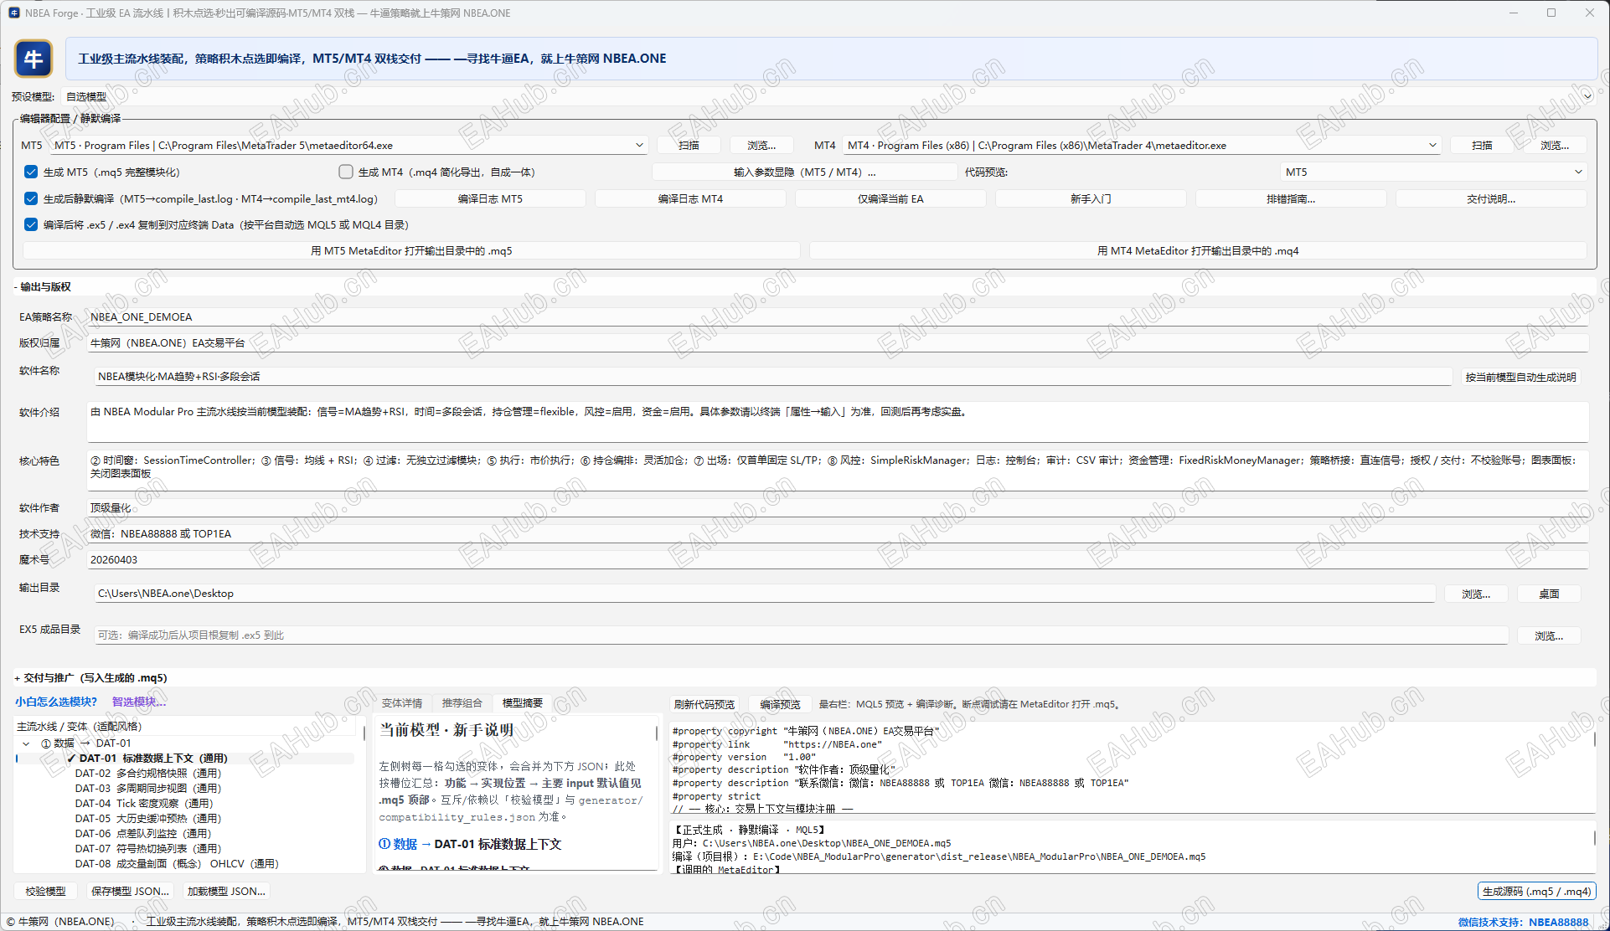The height and width of the screenshot is (931, 1610).
Task: Switch to the 推荐组合 tab
Action: click(462, 703)
